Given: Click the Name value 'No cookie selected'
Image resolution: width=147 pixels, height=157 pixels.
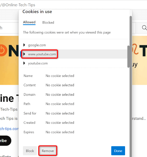Looking at the screenshot, I should click(x=60, y=76).
